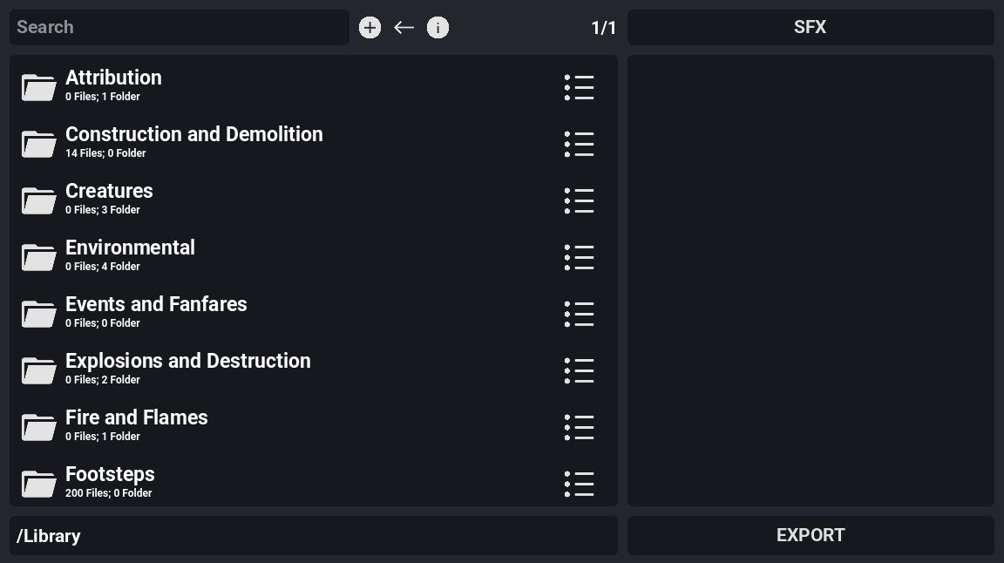Click the Fire and Flames folder icon
Image resolution: width=1004 pixels, height=563 pixels.
pos(39,427)
